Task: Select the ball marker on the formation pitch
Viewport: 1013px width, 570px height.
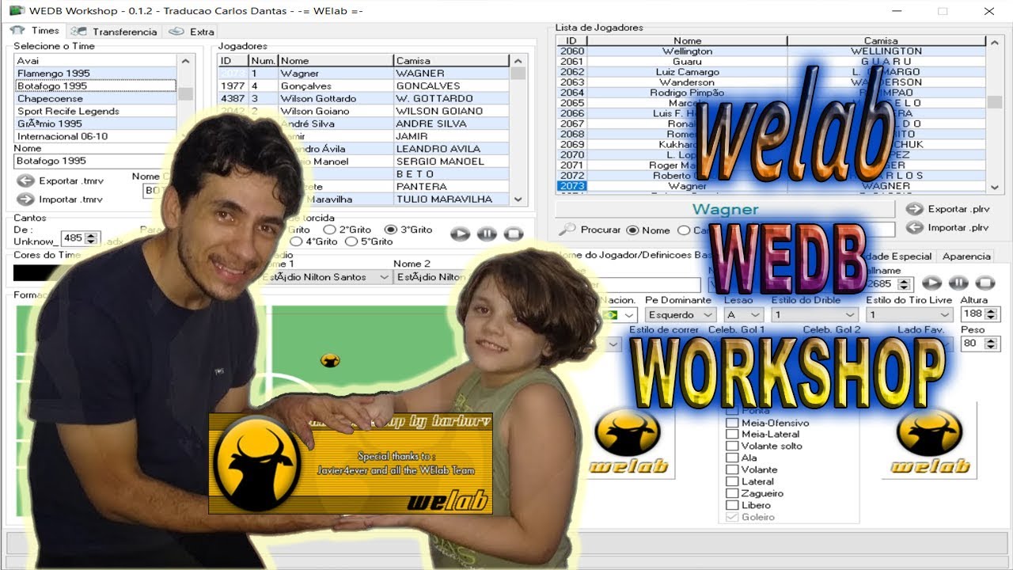Action: 330,361
